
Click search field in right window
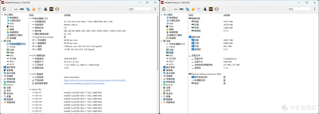point(300,9)
